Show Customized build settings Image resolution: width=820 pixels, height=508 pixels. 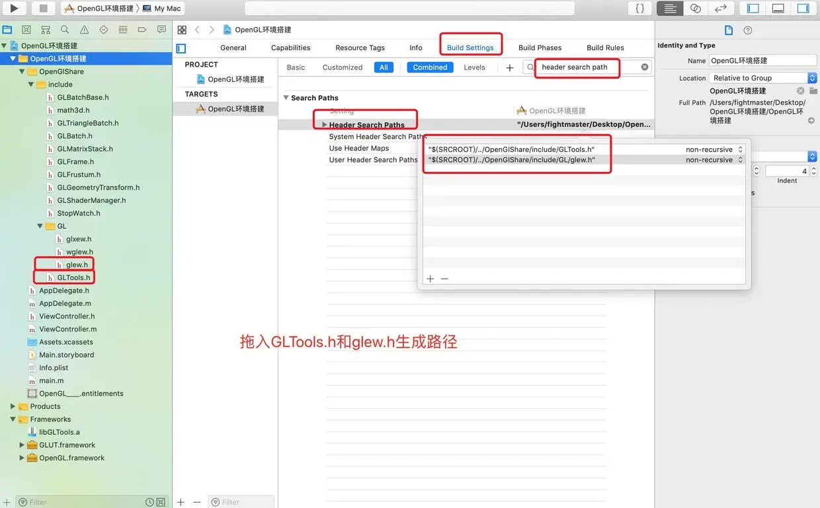(x=343, y=67)
